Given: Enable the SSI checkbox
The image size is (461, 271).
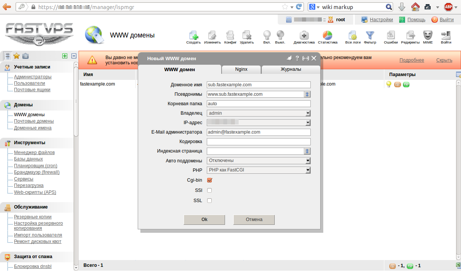Looking at the screenshot, I should 209,190.
